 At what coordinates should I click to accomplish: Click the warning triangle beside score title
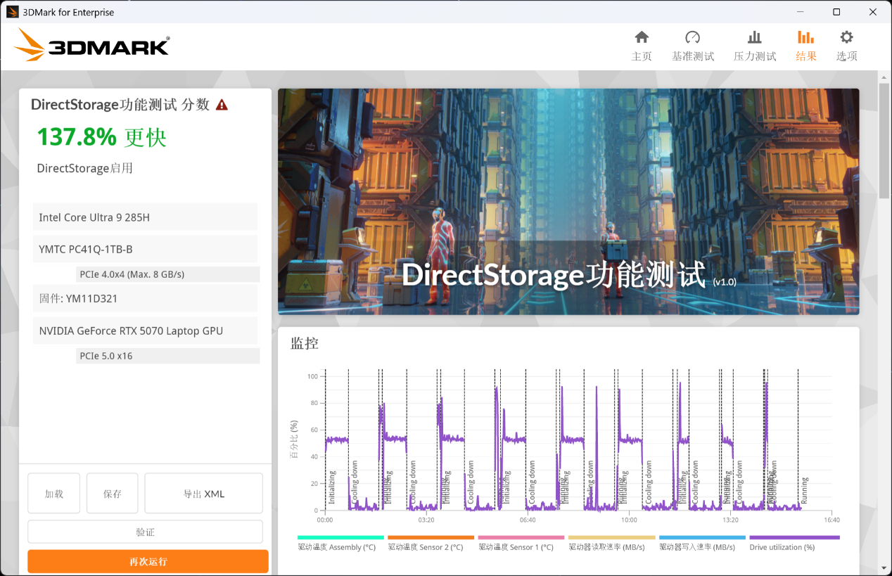click(222, 105)
